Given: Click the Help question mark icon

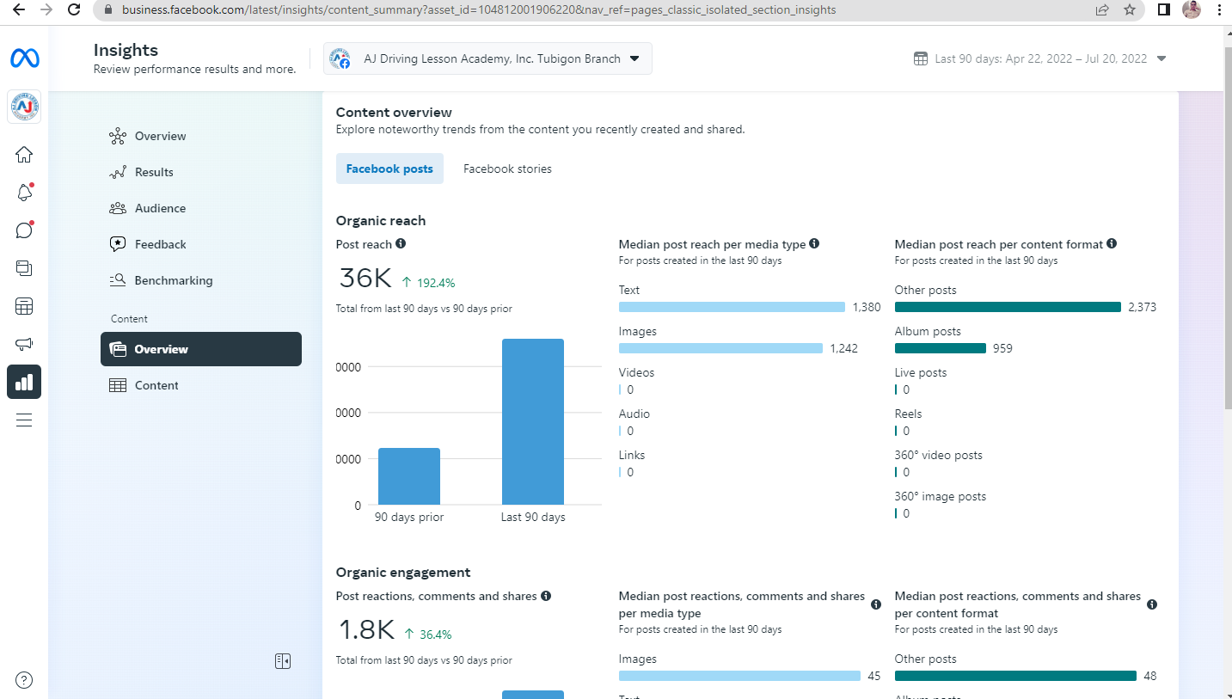Looking at the screenshot, I should pos(24,680).
